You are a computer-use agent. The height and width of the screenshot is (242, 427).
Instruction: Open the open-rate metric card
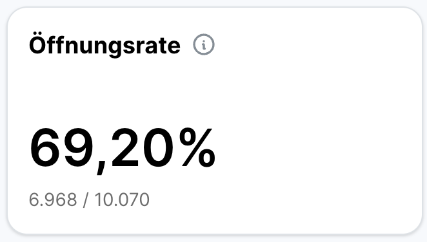(x=215, y=120)
